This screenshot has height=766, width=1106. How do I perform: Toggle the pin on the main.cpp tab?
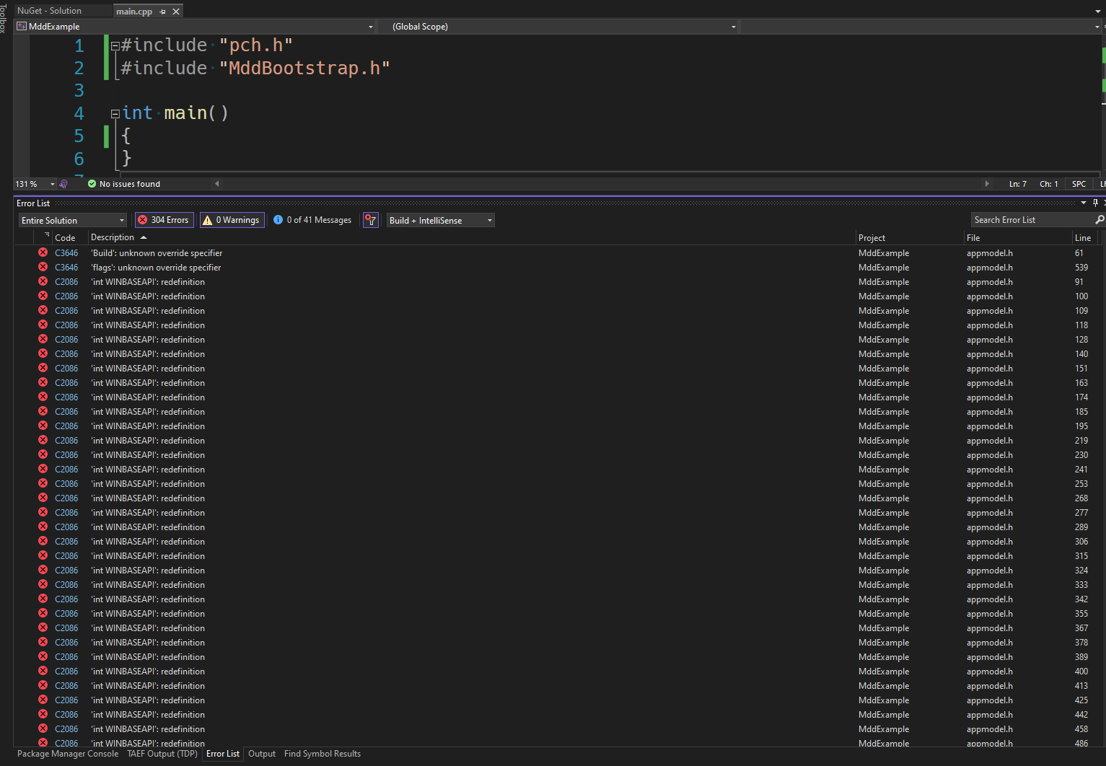164,11
